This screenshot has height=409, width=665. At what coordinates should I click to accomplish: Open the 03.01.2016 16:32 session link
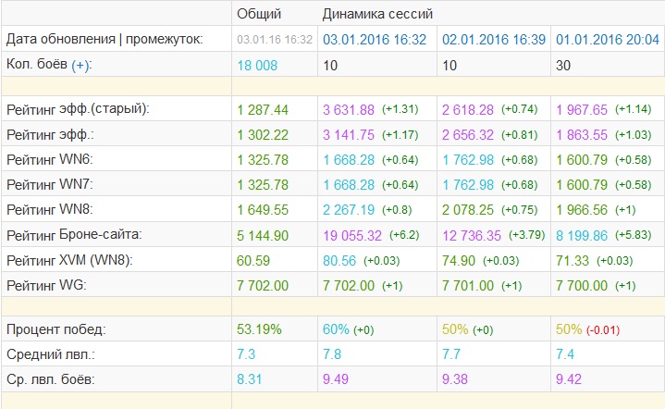point(375,40)
